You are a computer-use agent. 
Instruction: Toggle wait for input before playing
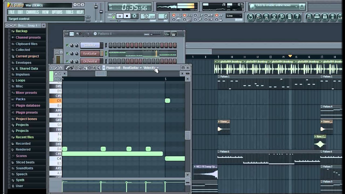184,19
